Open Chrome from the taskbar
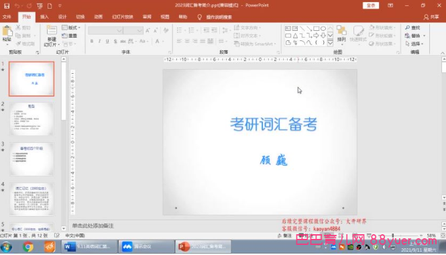This screenshot has height=255, width=446. tap(28, 246)
